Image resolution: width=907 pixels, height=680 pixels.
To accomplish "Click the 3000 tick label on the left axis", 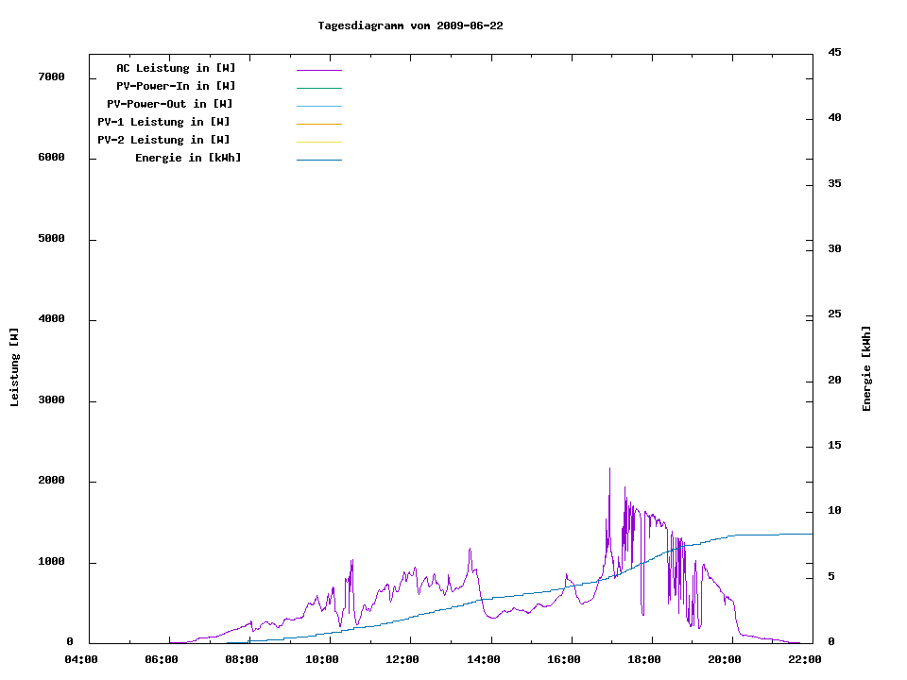I will point(51,400).
